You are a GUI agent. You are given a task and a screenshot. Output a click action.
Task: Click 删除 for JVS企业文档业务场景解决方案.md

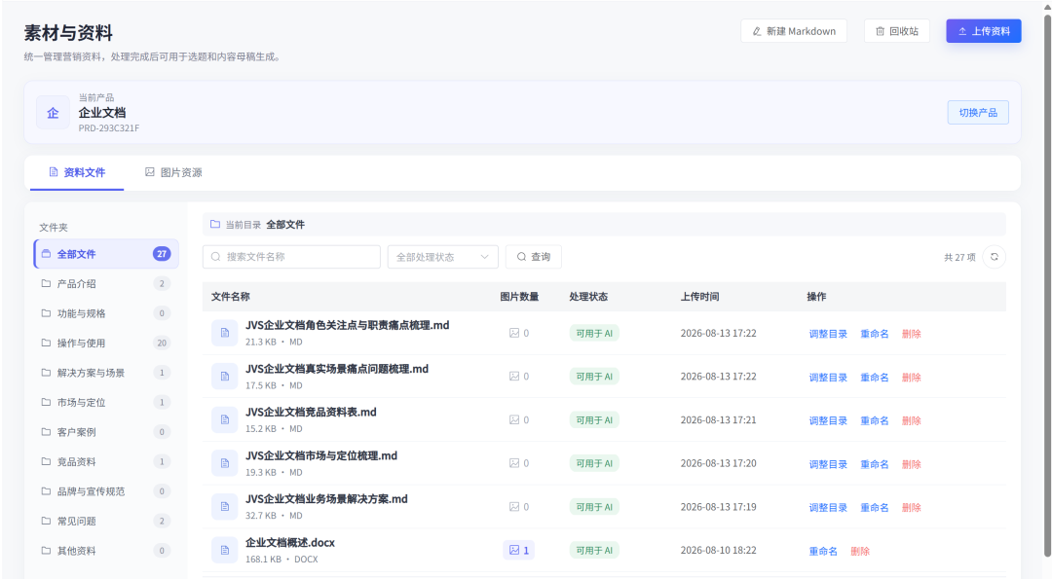pyautogui.click(x=911, y=507)
